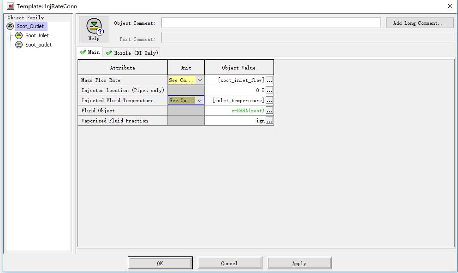Click the OK button

pyautogui.click(x=160, y=263)
